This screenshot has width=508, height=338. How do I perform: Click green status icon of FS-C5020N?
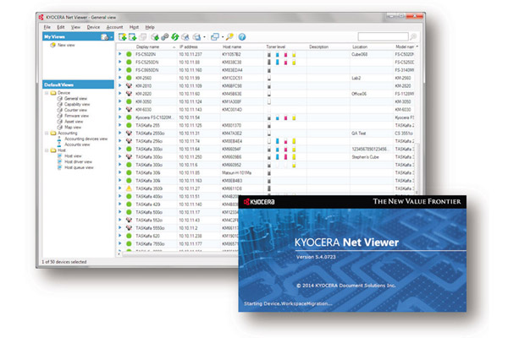(129, 54)
